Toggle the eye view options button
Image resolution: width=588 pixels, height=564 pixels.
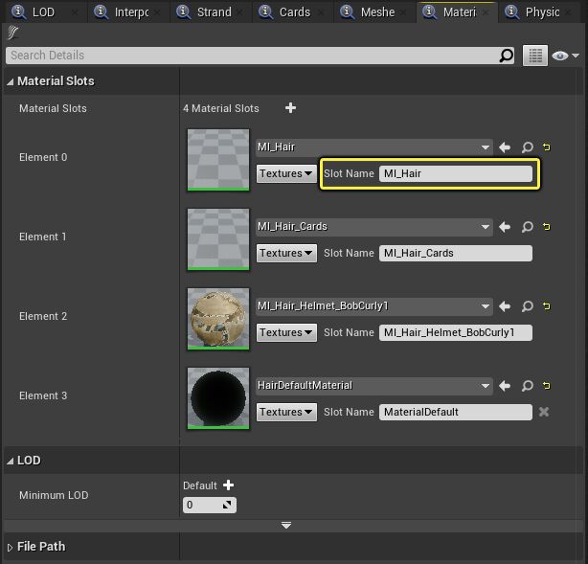(x=563, y=56)
